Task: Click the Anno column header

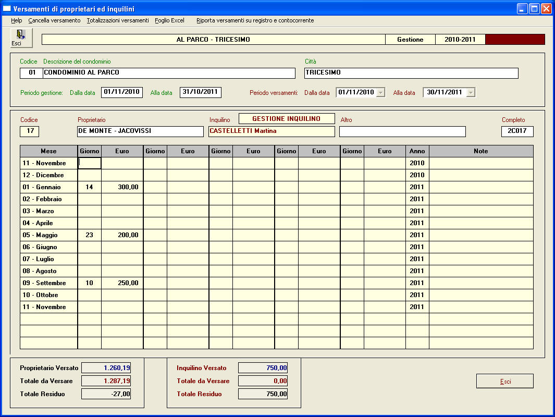Action: coord(417,151)
